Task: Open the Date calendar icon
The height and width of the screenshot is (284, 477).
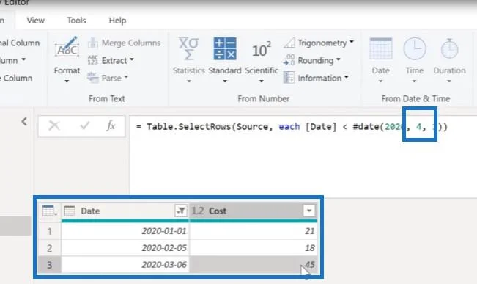Action: point(380,48)
